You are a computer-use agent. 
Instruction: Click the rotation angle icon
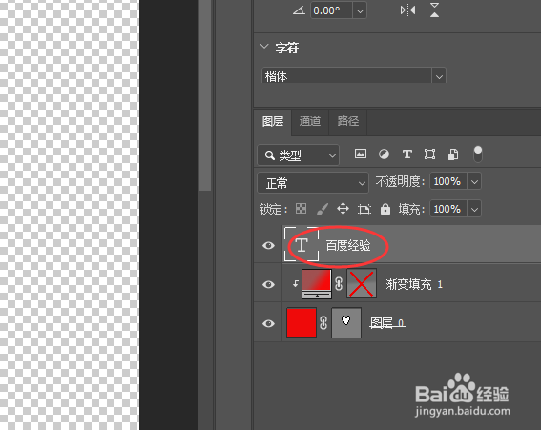coord(299,10)
